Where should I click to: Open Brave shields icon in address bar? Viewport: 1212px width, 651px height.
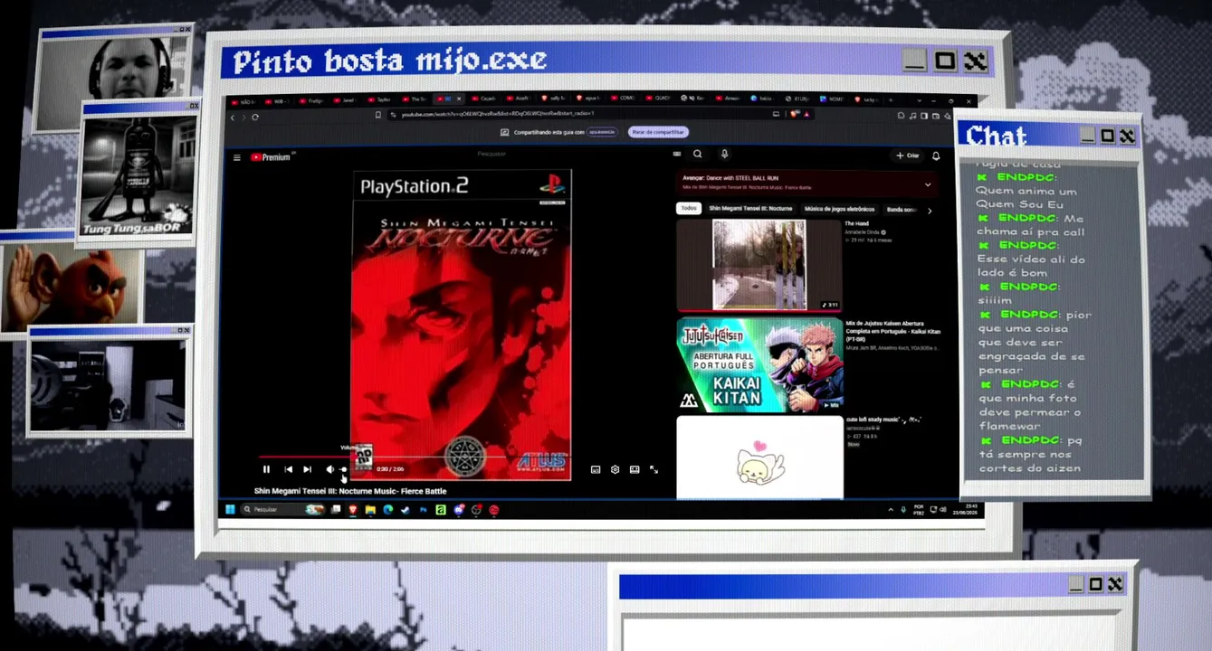click(795, 114)
